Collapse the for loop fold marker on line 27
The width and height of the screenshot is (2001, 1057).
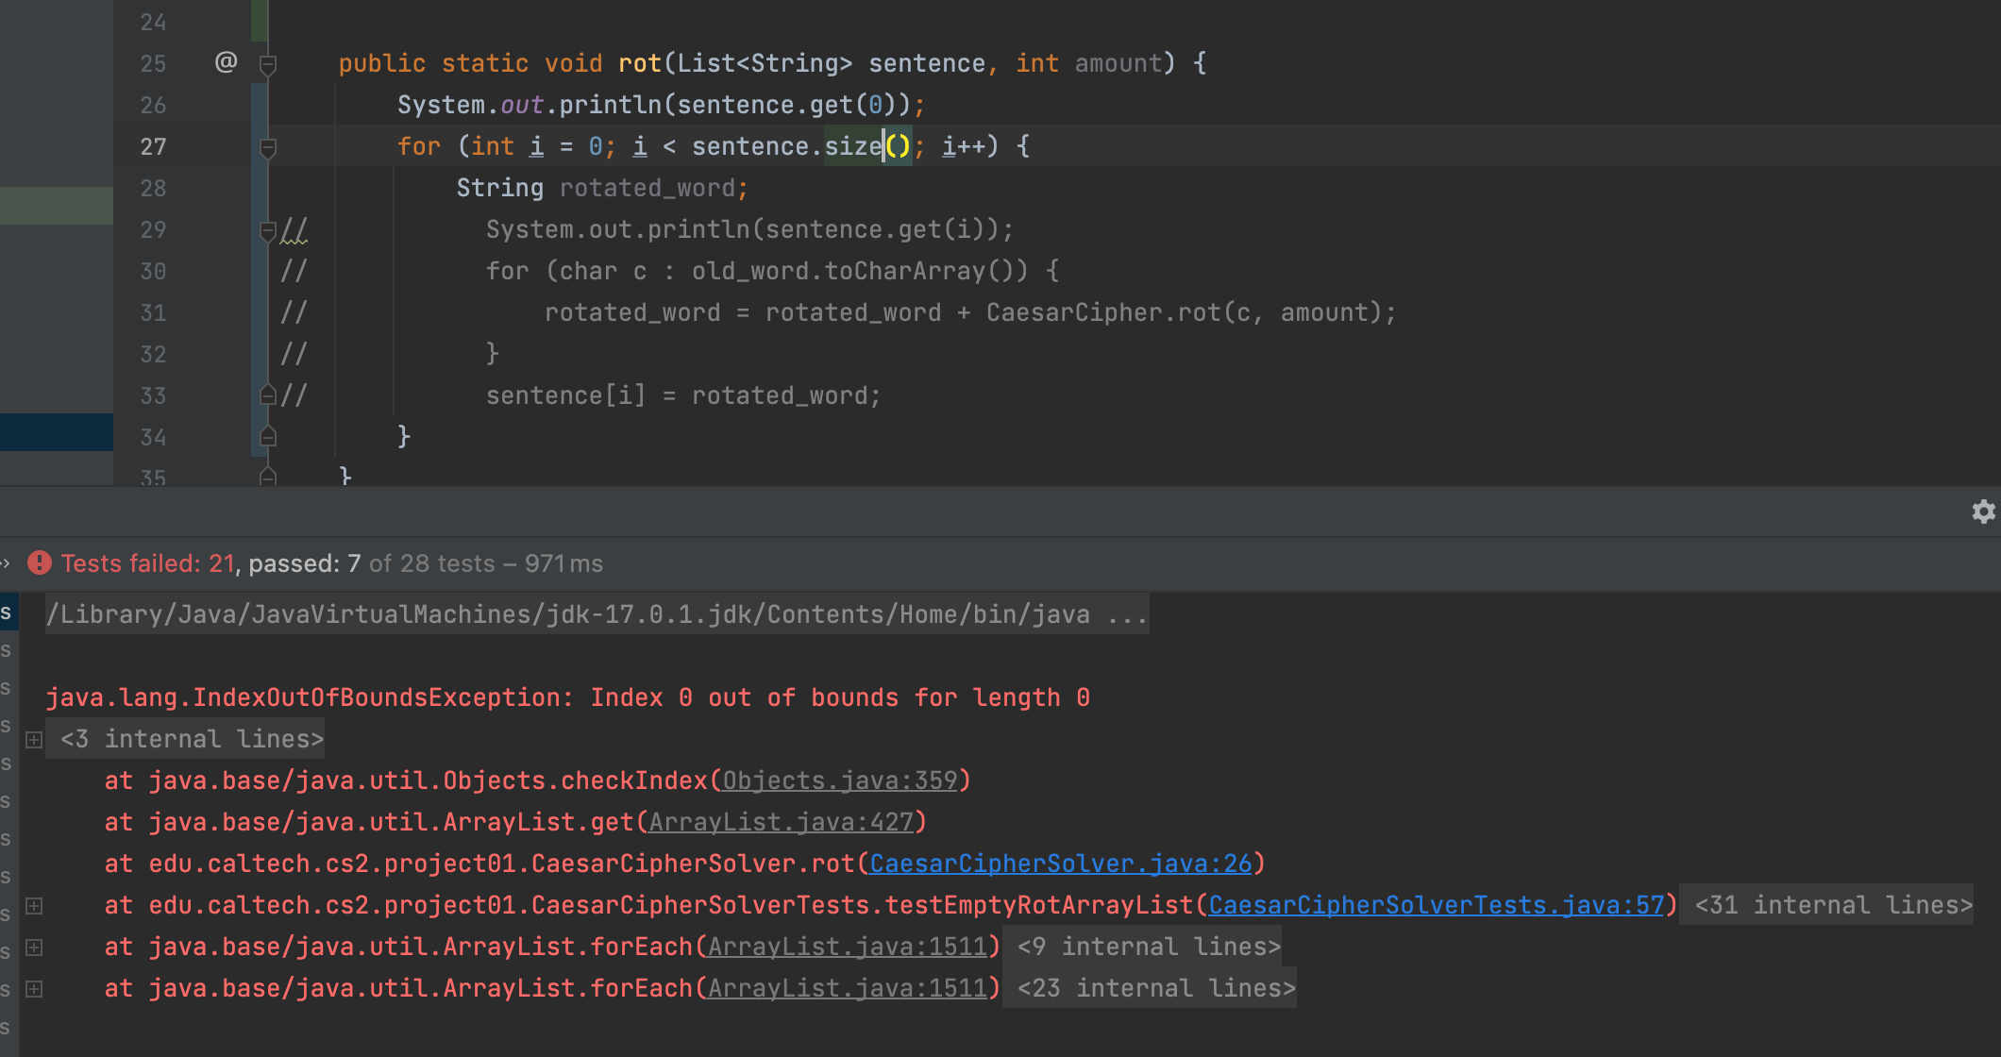coord(268,147)
